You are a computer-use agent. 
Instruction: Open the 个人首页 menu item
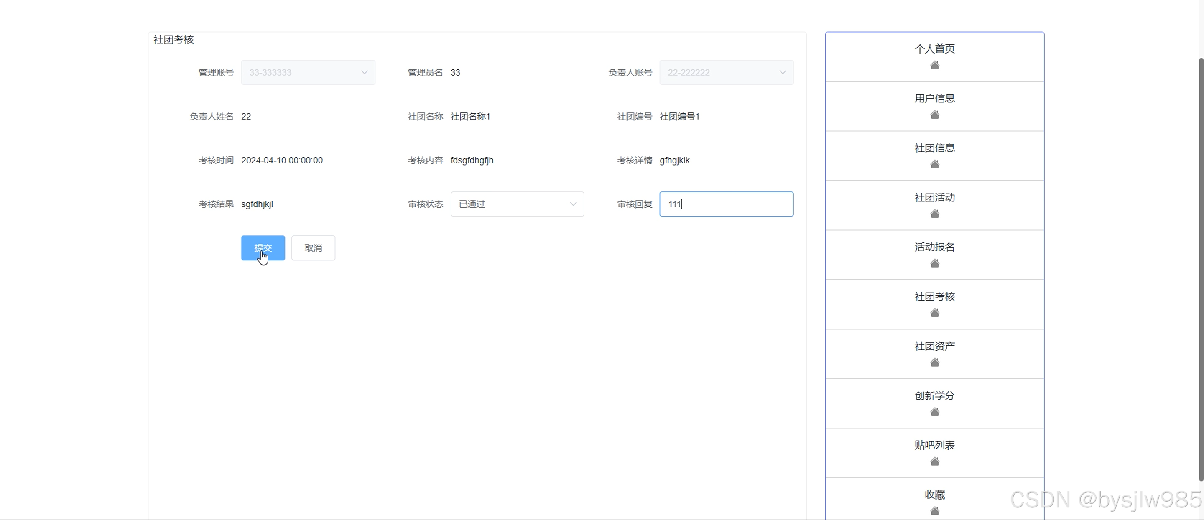[934, 56]
